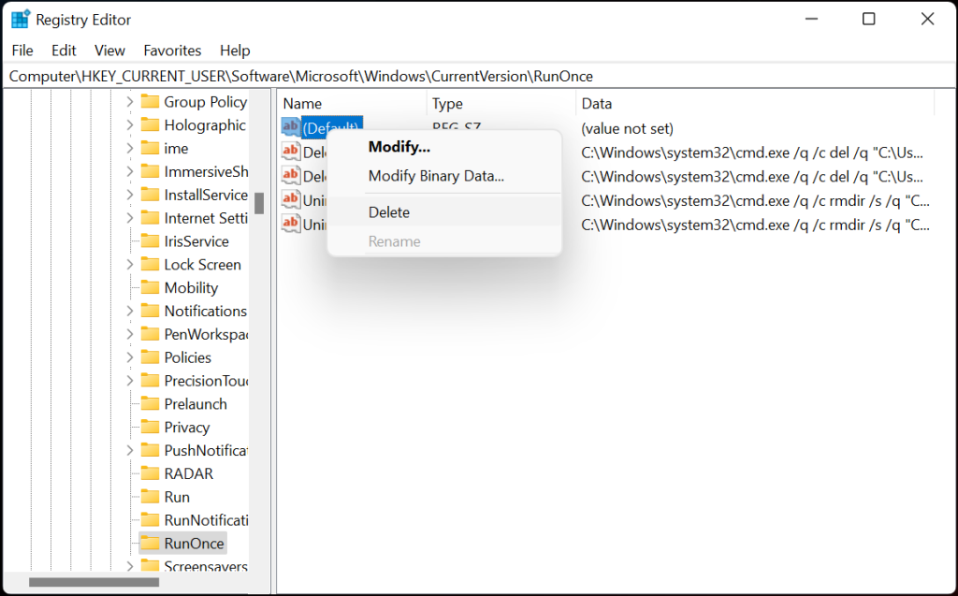Select Modify... from the context menu
This screenshot has width=958, height=596.
399,147
